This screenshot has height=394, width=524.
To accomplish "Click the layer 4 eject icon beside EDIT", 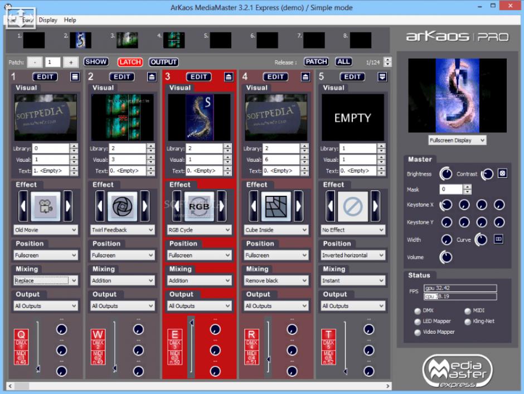I will point(305,77).
